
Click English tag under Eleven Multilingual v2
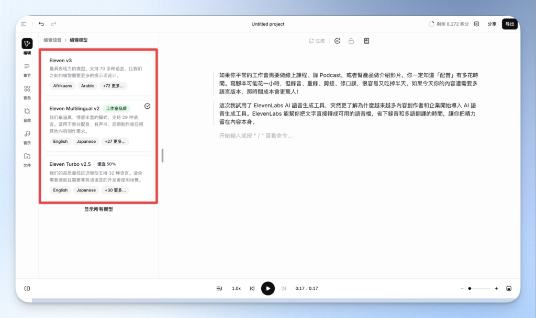click(60, 141)
